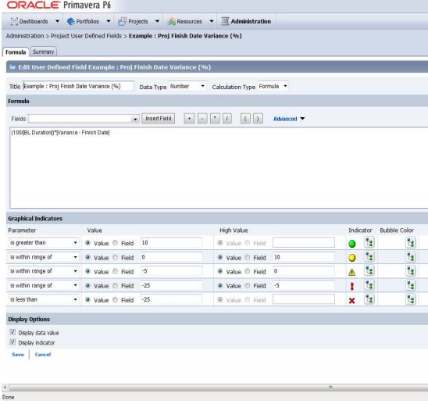Click the red exclamation indicator
428x404 pixels.
tap(351, 286)
